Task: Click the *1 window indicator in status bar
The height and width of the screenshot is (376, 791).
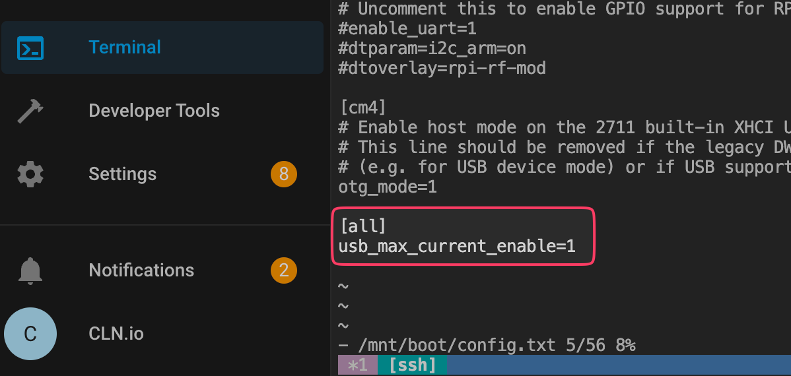Action: pyautogui.click(x=358, y=365)
